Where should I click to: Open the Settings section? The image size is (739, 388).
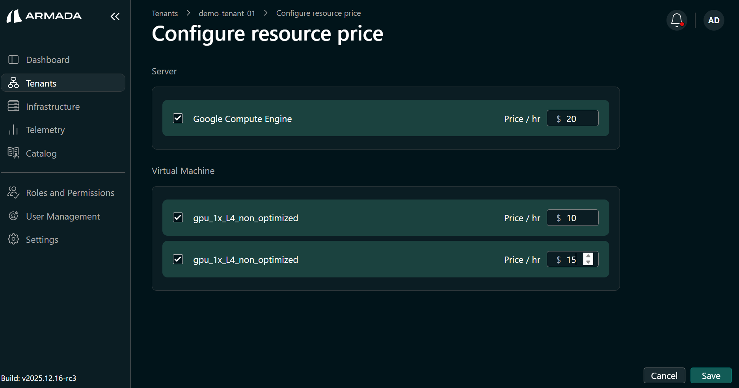point(42,239)
